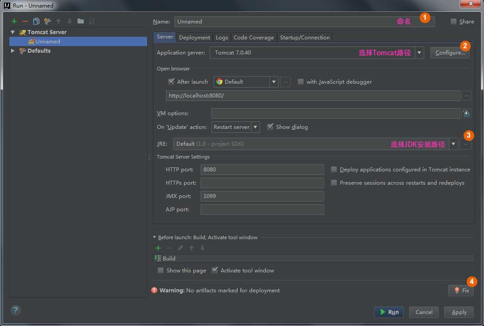Move configuration up arrow in left toolbar

pos(59,21)
